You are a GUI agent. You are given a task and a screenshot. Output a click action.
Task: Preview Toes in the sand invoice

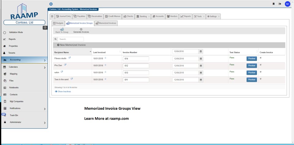[252, 80]
